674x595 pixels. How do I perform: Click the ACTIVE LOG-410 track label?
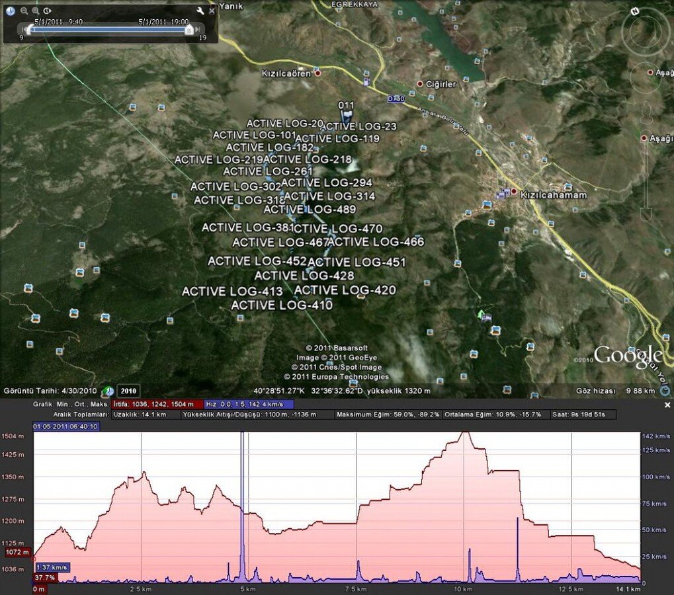tap(282, 305)
